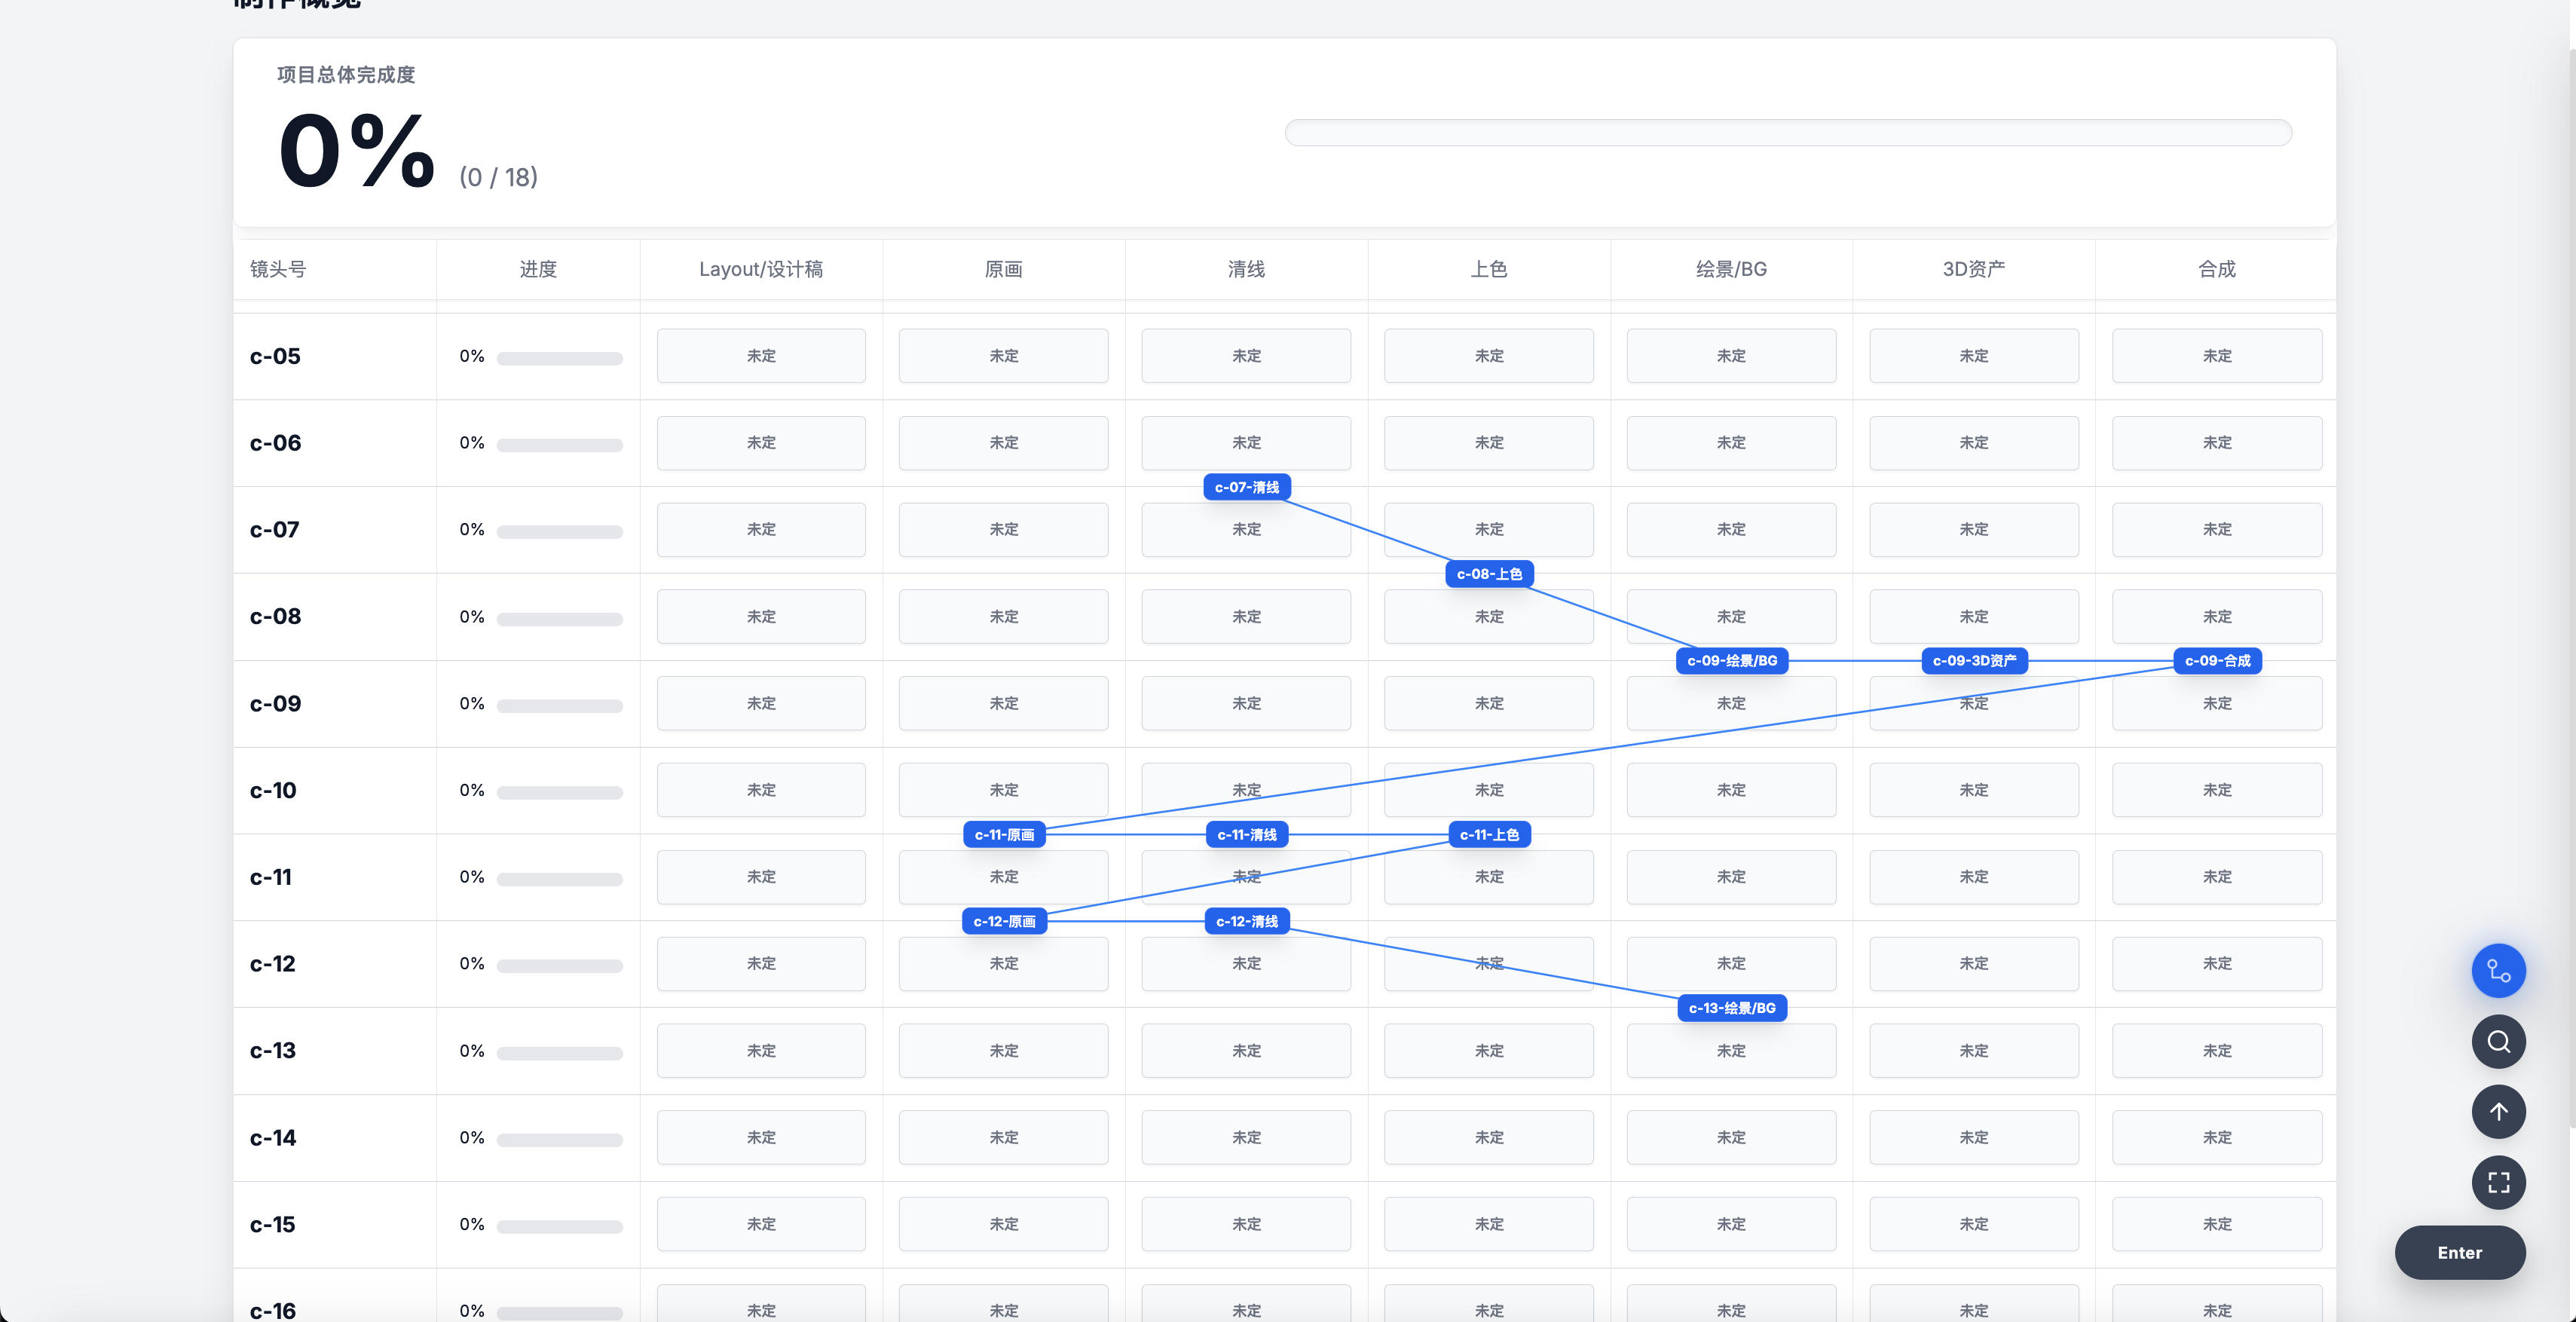Open the 未定 status for c-06 原画
2576x1322 pixels.
click(x=1003, y=442)
